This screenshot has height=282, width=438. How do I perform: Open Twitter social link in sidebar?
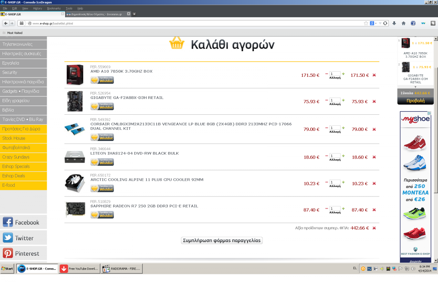pos(23,238)
